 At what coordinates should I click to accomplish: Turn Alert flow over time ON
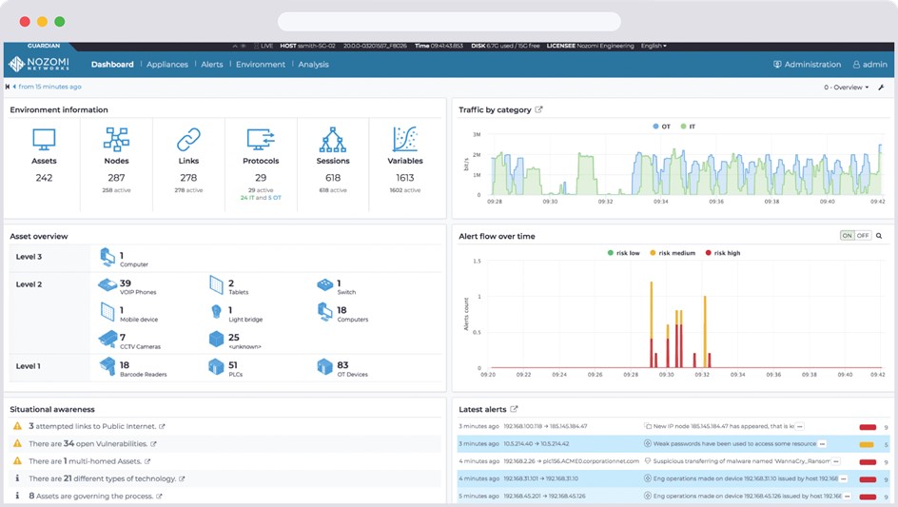click(x=847, y=236)
